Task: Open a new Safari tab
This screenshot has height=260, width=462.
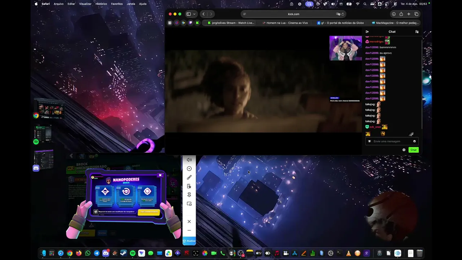Action: [409, 14]
